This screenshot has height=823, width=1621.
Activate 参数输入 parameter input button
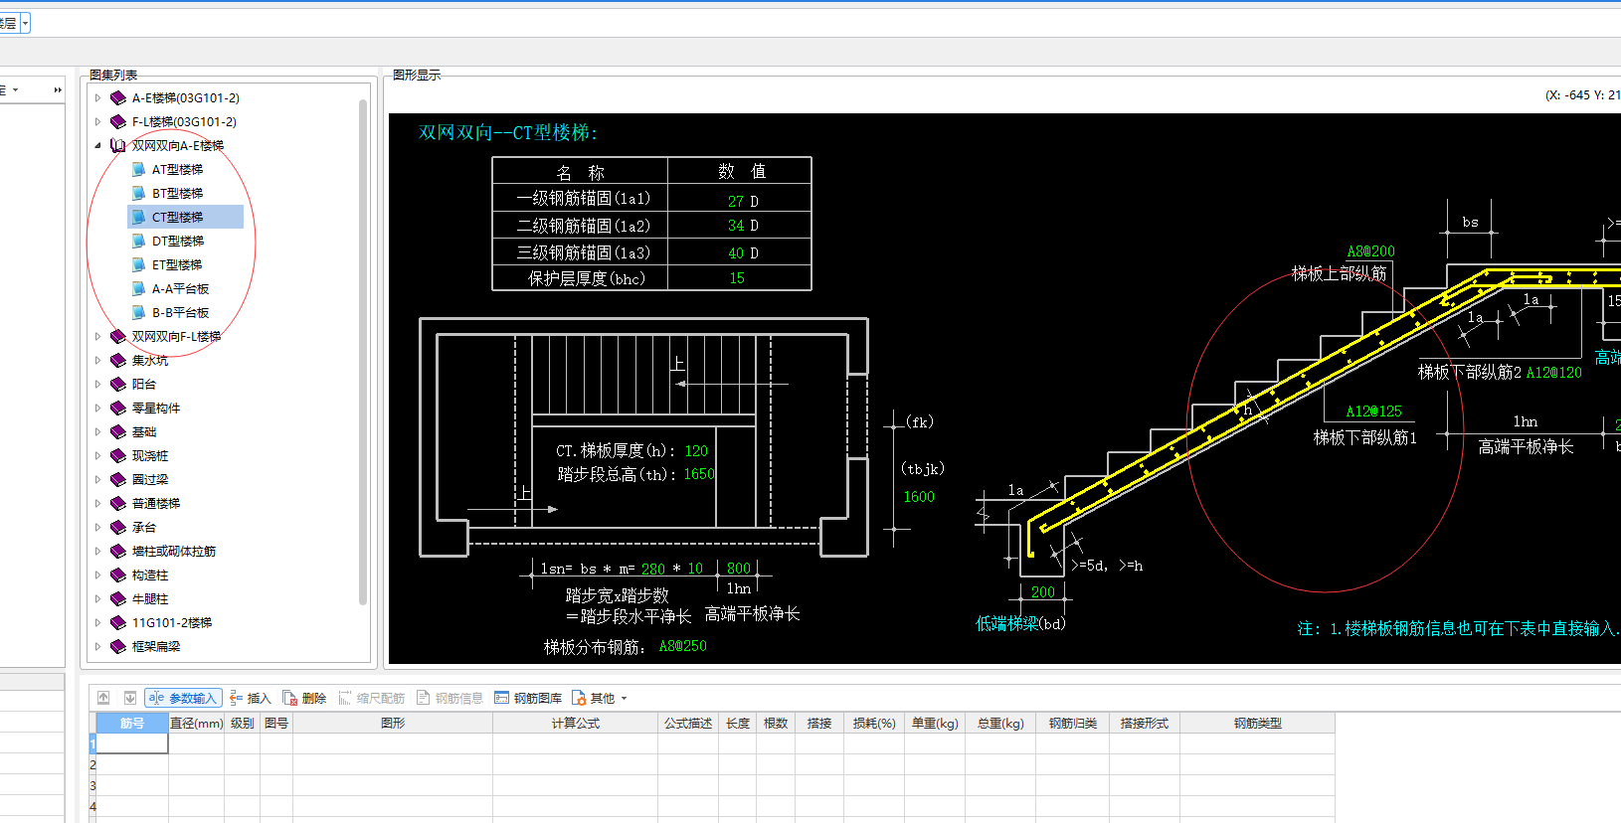[x=183, y=698]
